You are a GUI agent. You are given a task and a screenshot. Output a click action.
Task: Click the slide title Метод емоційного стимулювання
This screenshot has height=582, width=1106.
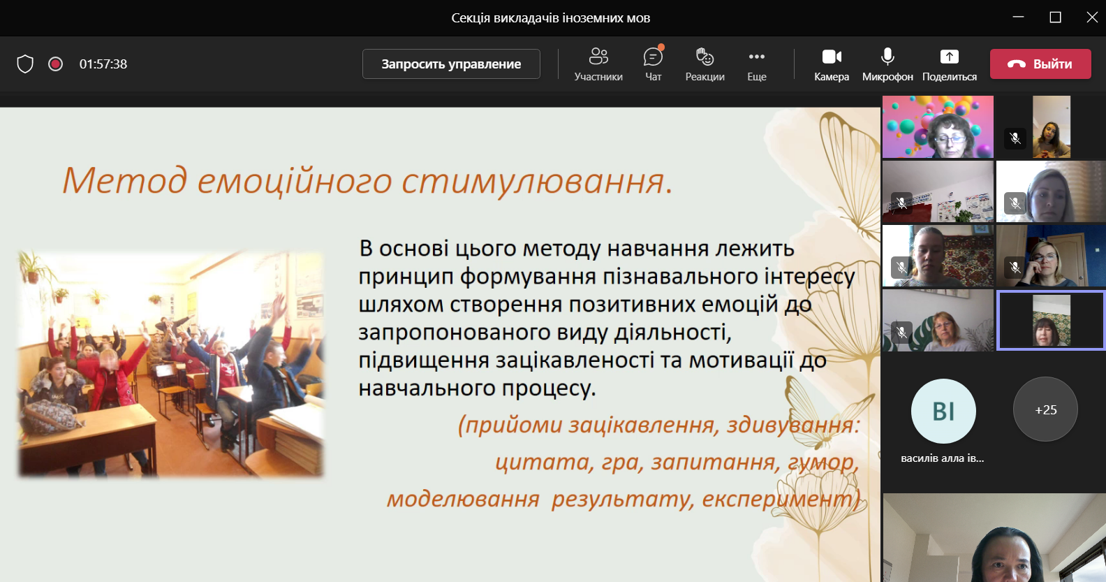367,180
